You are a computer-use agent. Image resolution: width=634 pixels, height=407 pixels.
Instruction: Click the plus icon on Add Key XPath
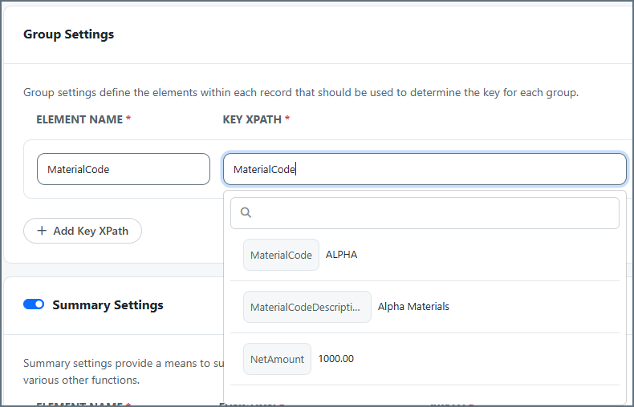(42, 231)
